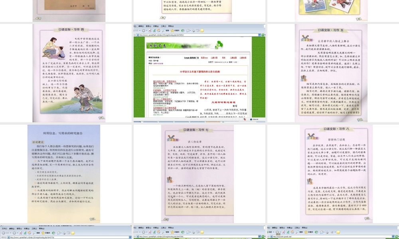Click the Favorites star in bottom-left browser screenshot

(43, 233)
